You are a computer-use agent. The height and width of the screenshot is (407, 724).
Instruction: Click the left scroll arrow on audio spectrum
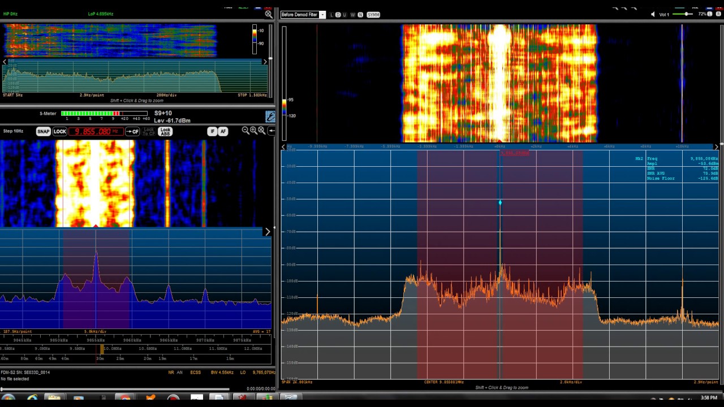(5, 62)
